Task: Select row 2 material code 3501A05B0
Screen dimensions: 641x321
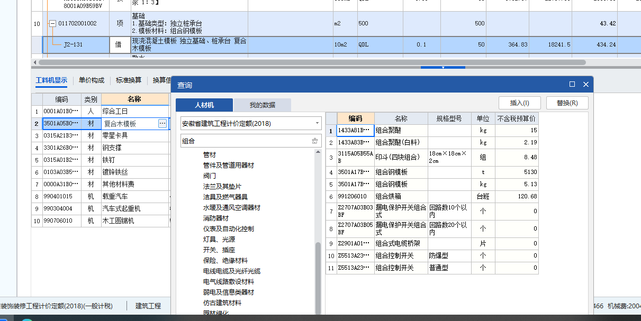Action: click(60, 123)
